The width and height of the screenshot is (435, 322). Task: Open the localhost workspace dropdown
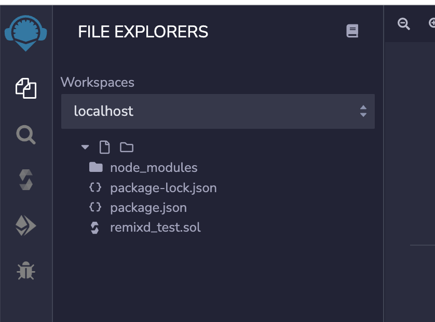[218, 111]
